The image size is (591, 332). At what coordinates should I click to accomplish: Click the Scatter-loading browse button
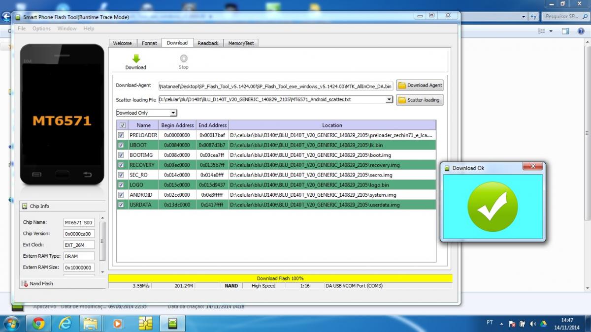pyautogui.click(x=420, y=100)
